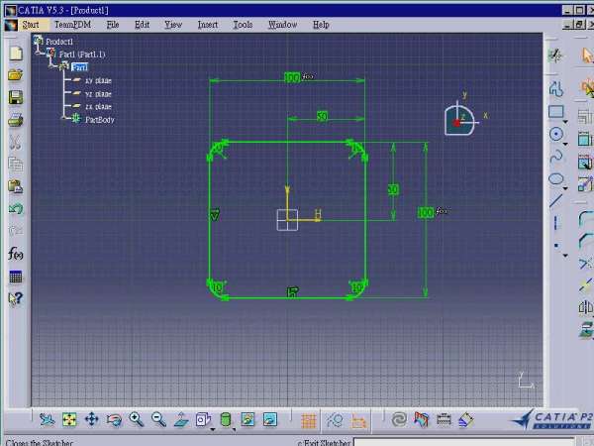Select the Circle sketch tool
The image size is (594, 446).
555,134
